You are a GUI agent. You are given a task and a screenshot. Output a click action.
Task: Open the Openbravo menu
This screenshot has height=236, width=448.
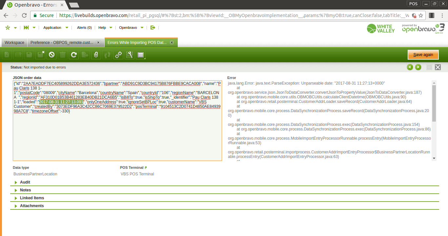pyautogui.click(x=128, y=28)
